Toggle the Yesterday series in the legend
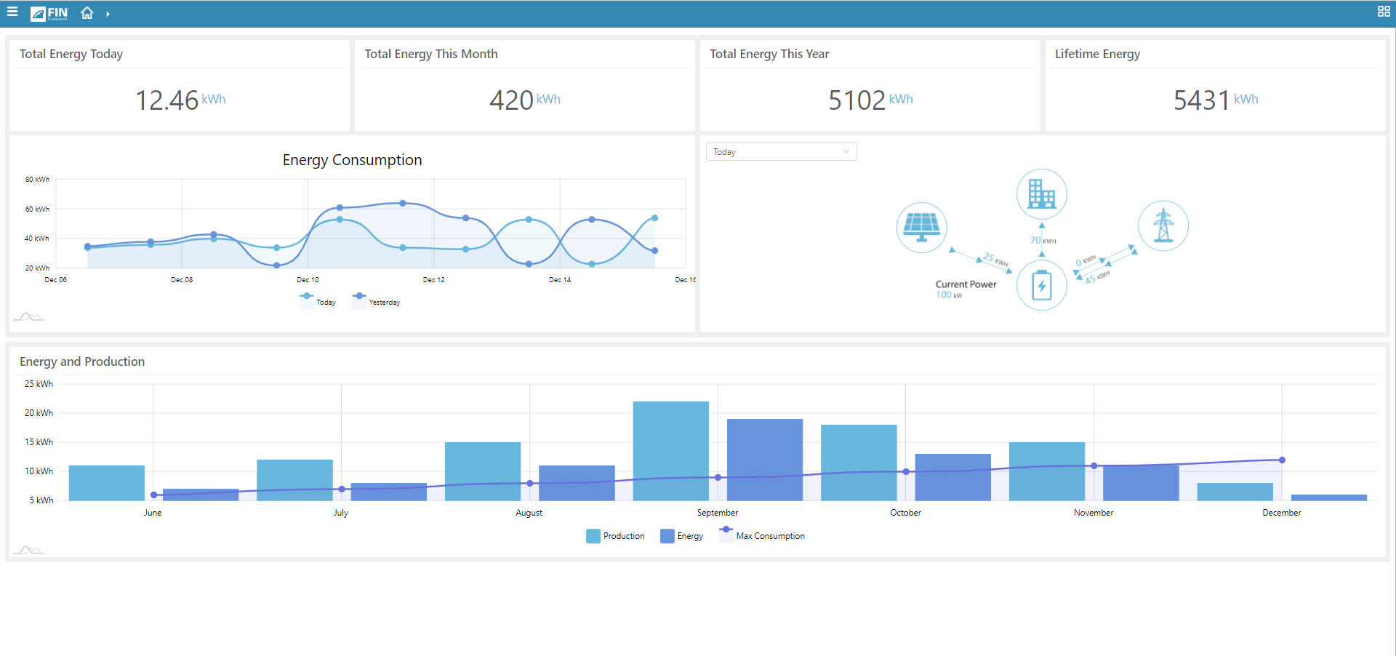 coord(377,302)
